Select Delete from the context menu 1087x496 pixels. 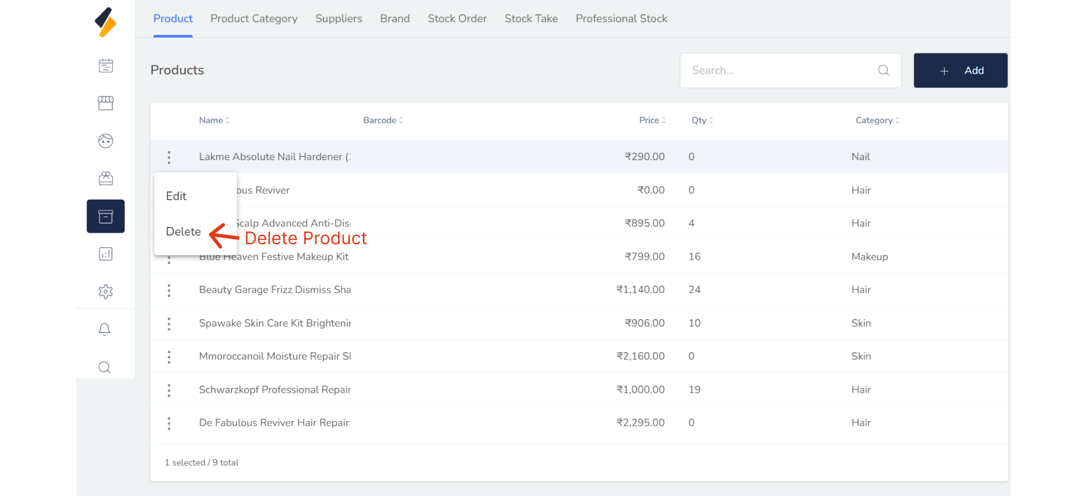(183, 231)
